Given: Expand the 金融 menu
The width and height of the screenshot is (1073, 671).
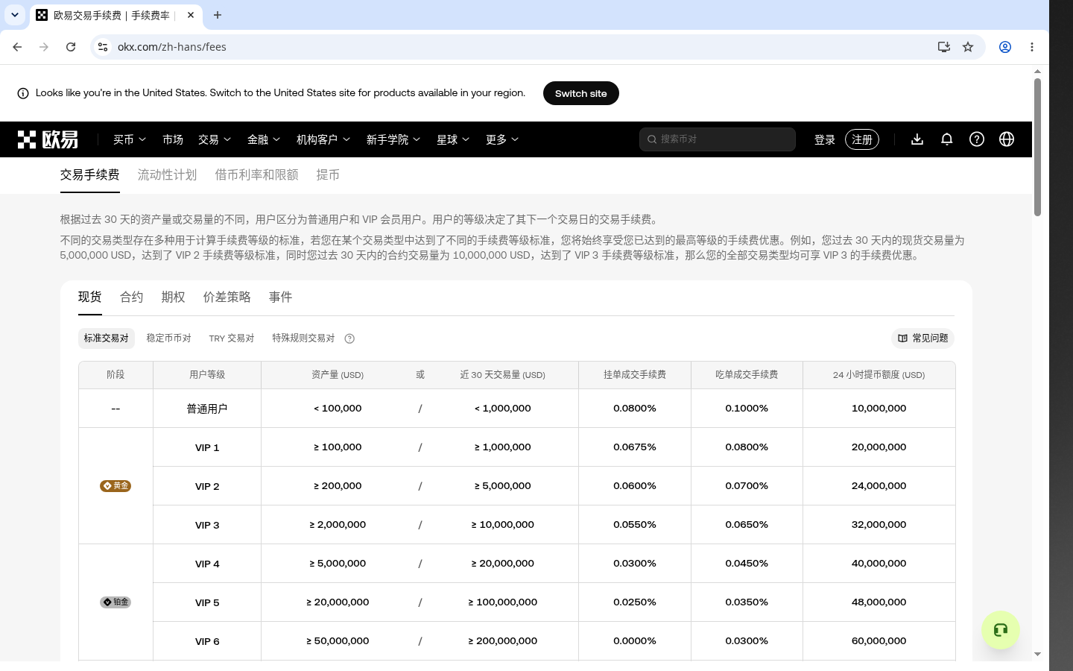Looking at the screenshot, I should click(x=264, y=139).
